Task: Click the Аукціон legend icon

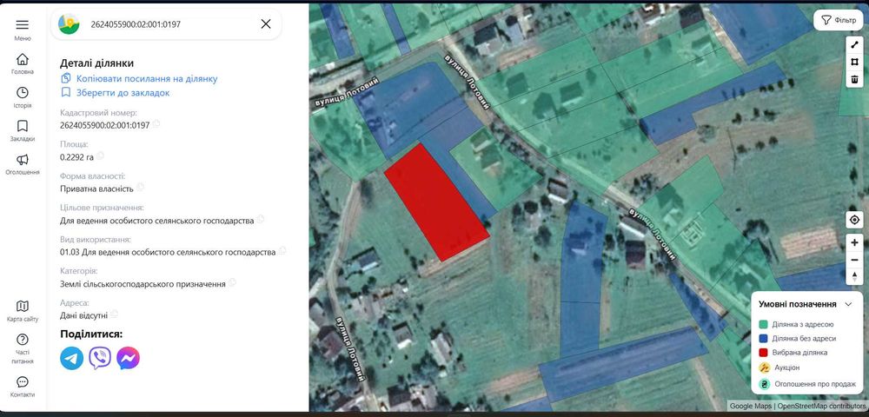Action: click(764, 367)
